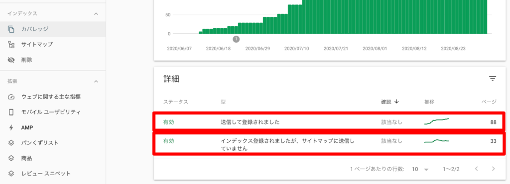Viewport: 510px width, 184px height.
Task: Click annotation marker 1 on chart timeline
Action: pyautogui.click(x=236, y=39)
